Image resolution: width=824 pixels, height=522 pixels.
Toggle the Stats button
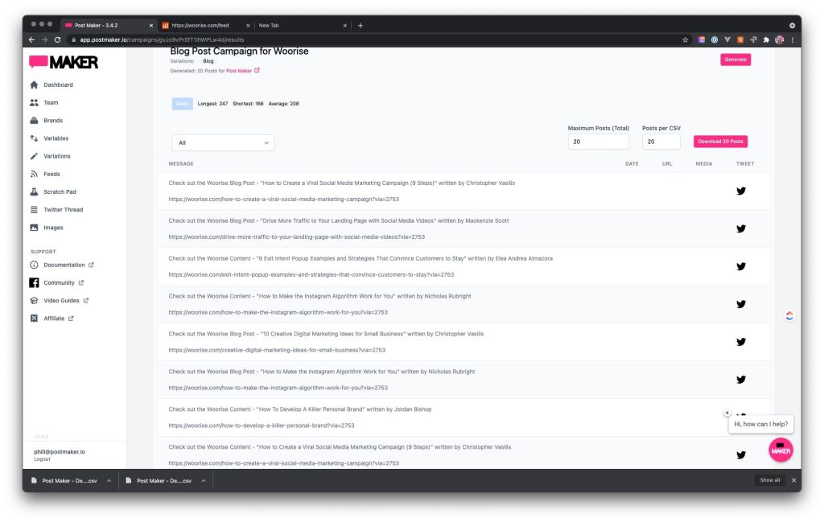pyautogui.click(x=183, y=104)
